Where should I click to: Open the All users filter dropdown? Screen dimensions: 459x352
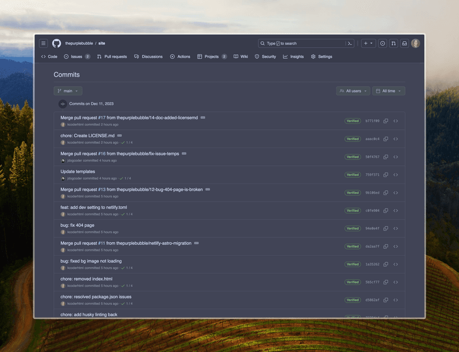tap(353, 91)
